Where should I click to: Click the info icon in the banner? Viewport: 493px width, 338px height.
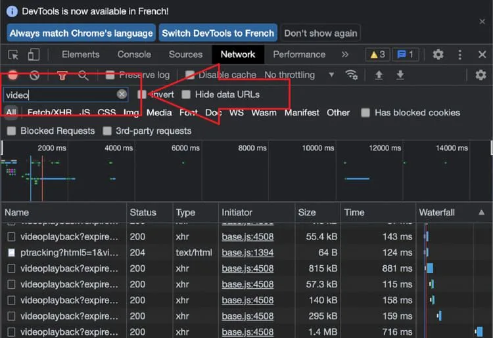[12, 12]
